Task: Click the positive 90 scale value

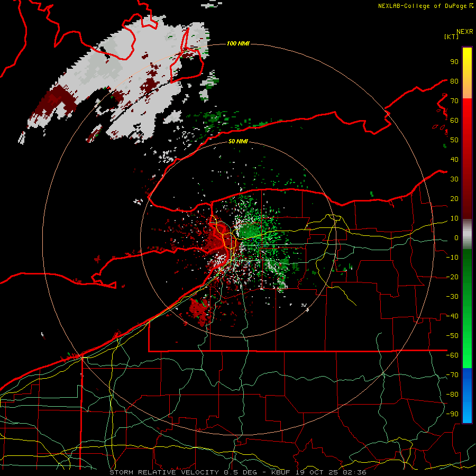Action: (454, 62)
